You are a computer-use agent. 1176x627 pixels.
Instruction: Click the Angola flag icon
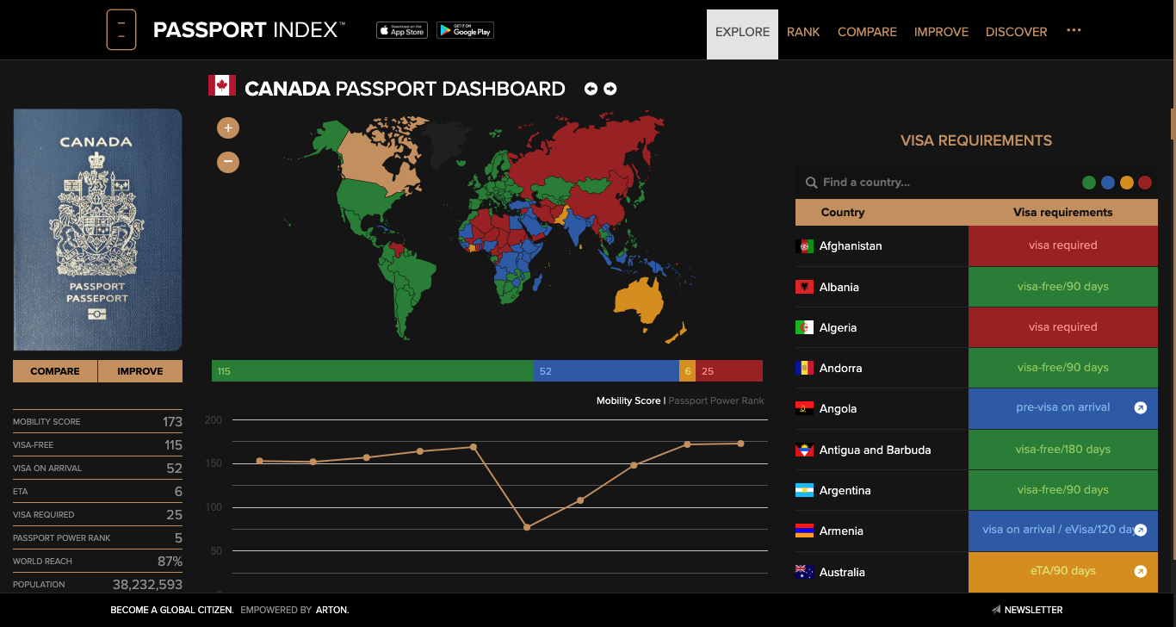point(805,409)
